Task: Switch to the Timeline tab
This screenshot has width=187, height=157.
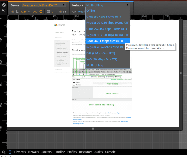Action: [x=60, y=152]
